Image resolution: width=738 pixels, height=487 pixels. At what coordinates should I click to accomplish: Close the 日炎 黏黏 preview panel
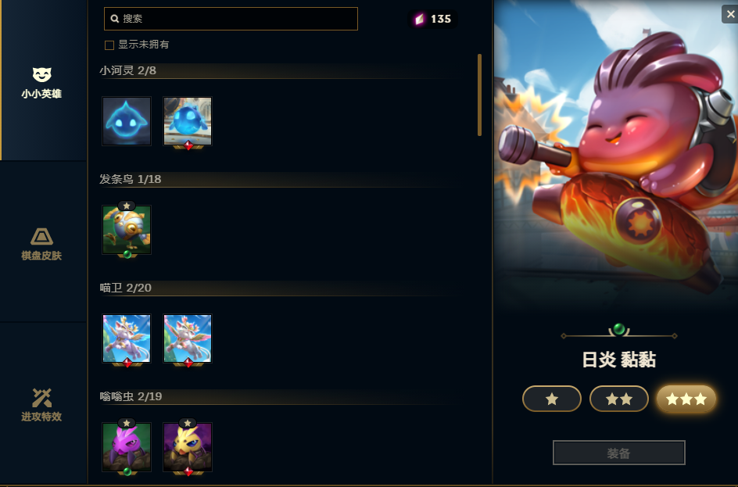pyautogui.click(x=730, y=14)
